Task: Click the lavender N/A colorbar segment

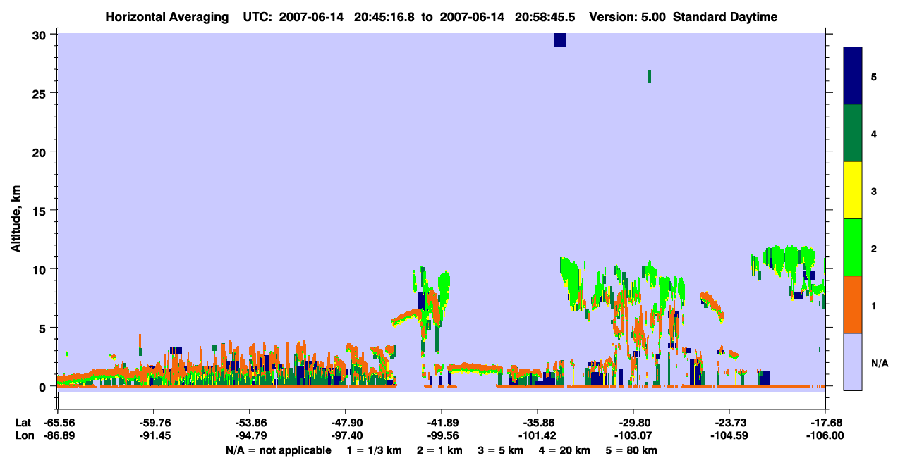Action: click(853, 361)
